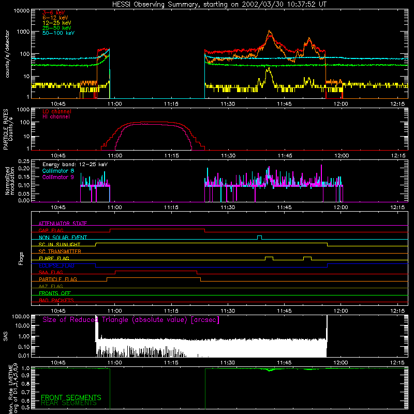Image resolution: width=414 pixels, height=414 pixels.
Task: Click the 11:30 tick label under the top plot
Action: [x=228, y=104]
